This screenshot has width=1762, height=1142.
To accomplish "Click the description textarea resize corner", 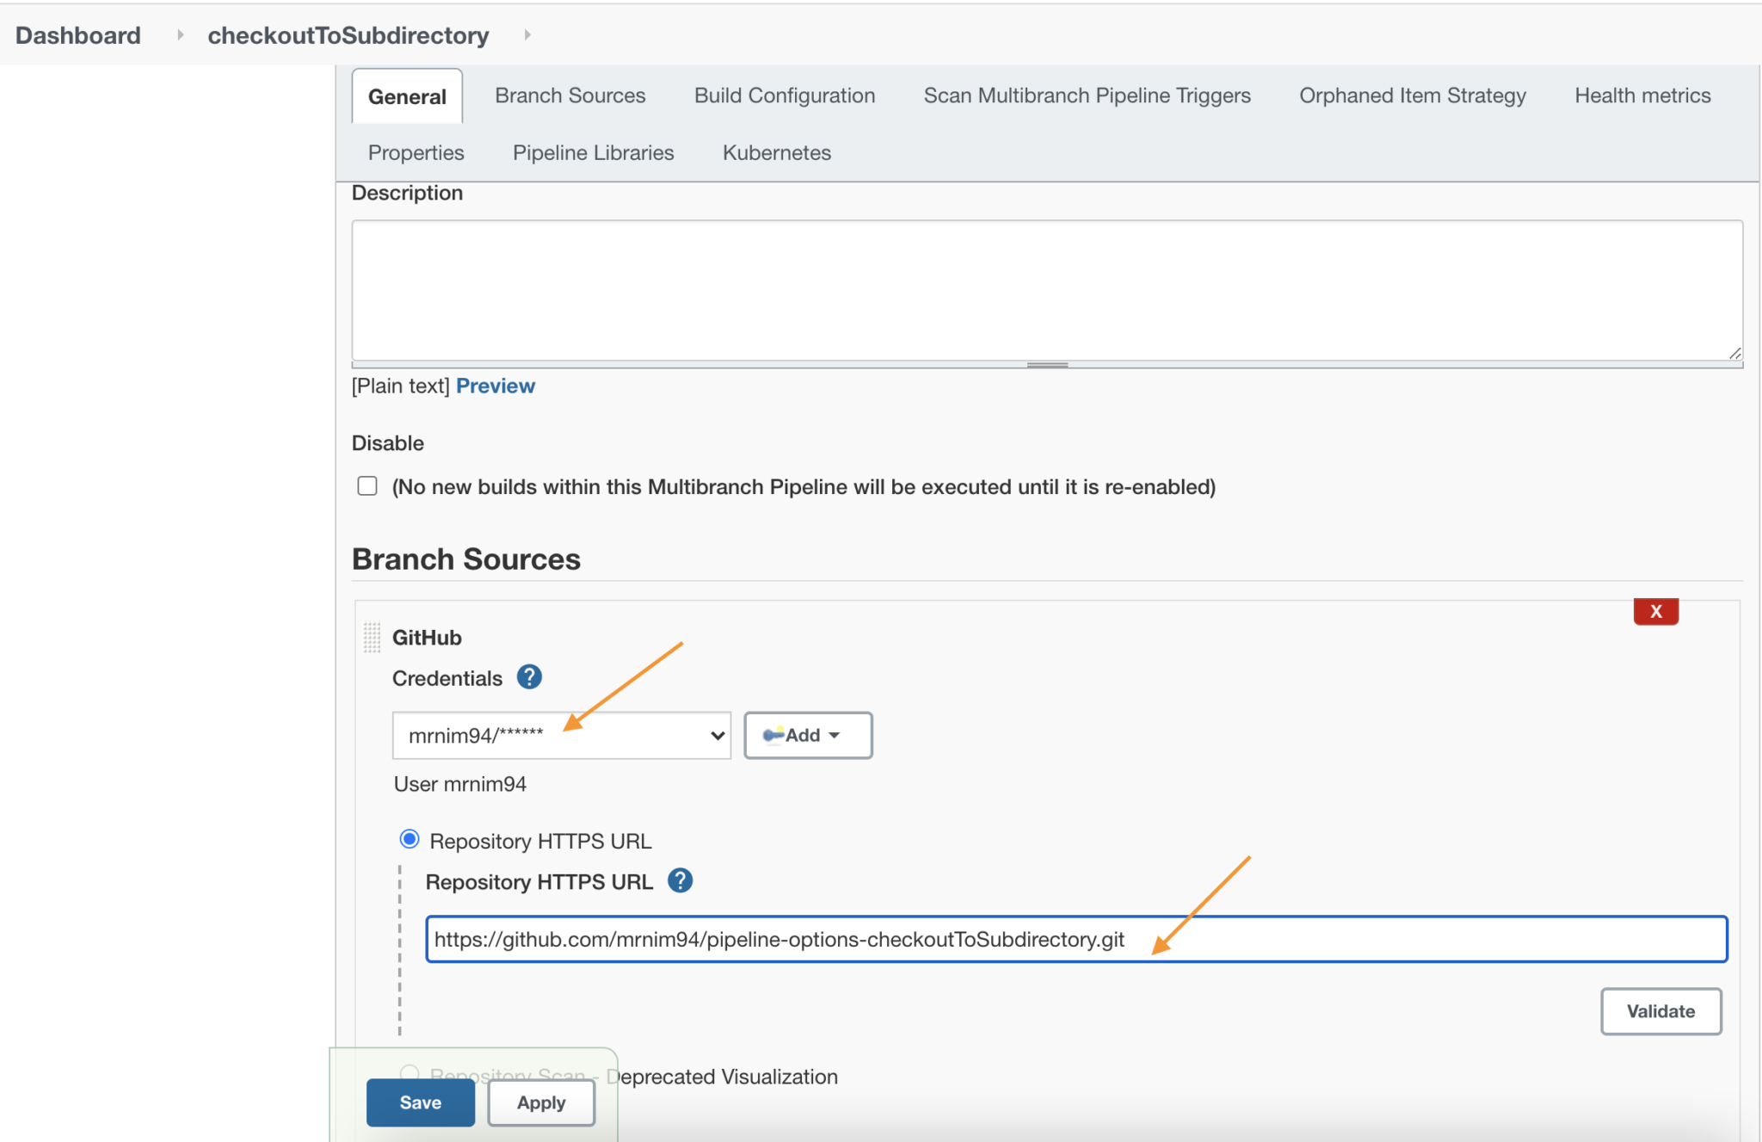I will click(1734, 353).
